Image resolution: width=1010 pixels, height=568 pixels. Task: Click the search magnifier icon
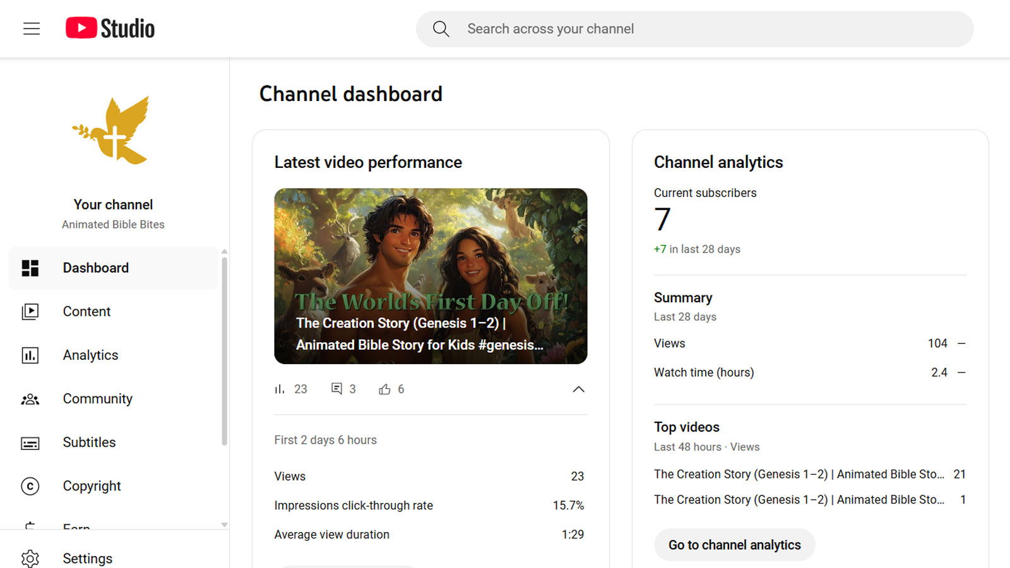click(x=441, y=29)
